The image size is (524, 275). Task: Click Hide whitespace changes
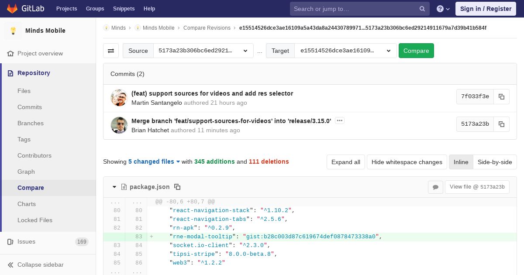(407, 162)
